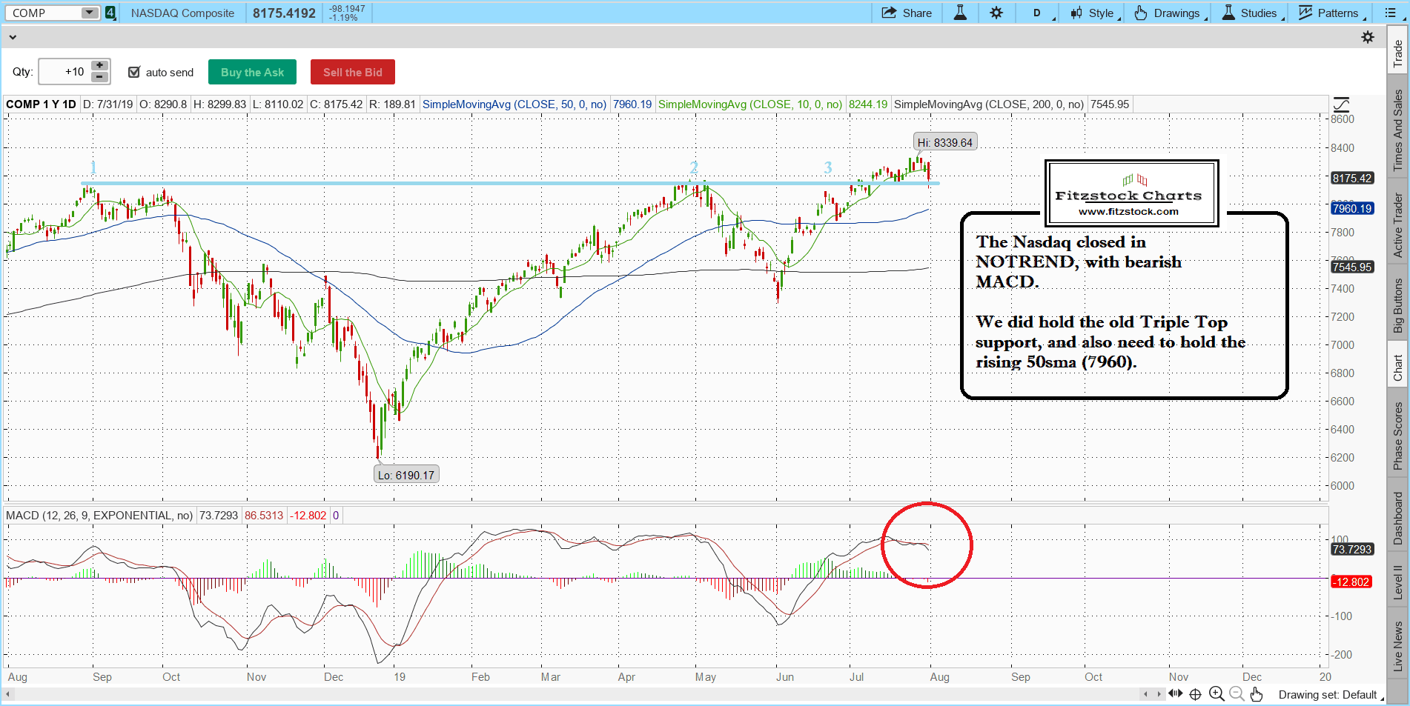1410x706 pixels.
Task: Open chart settings gear in top toolbar
Action: click(996, 13)
